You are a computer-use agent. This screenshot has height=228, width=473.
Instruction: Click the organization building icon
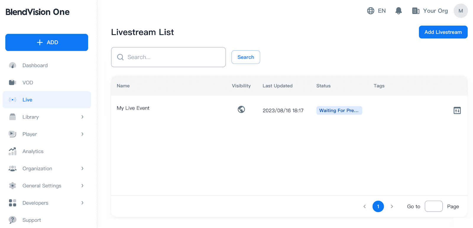click(x=416, y=11)
